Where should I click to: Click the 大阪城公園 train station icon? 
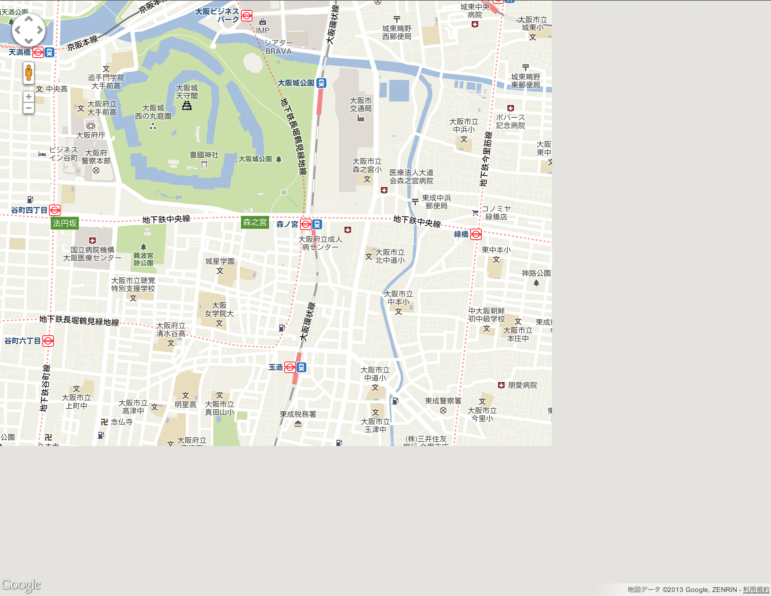321,83
